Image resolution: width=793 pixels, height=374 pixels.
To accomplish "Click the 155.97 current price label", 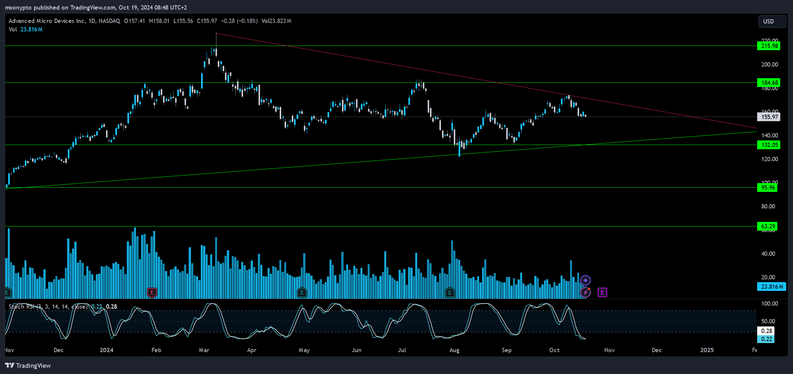I will [769, 117].
